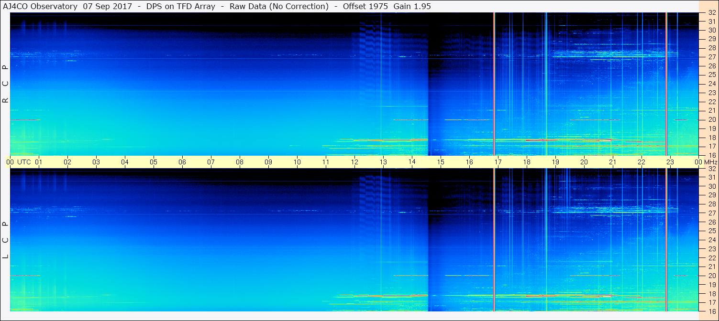Select the 20 hour mark on the time axis
Viewport: 719px width, 321px height.
[x=584, y=162]
